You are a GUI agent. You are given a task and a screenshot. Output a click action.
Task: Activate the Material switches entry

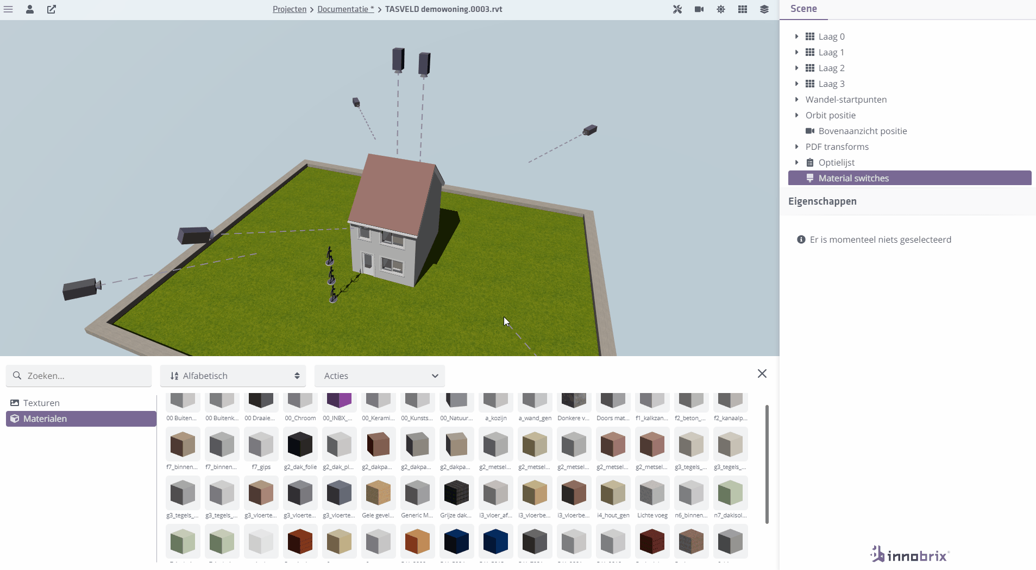pos(853,178)
